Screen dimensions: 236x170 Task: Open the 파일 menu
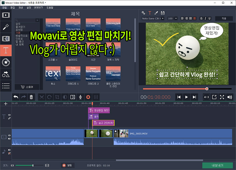(x=4, y=7)
